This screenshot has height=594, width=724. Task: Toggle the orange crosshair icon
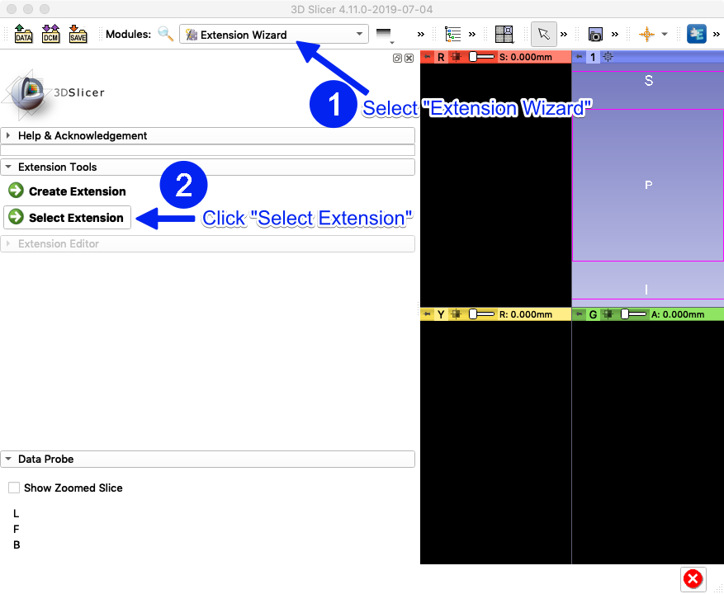tap(646, 34)
